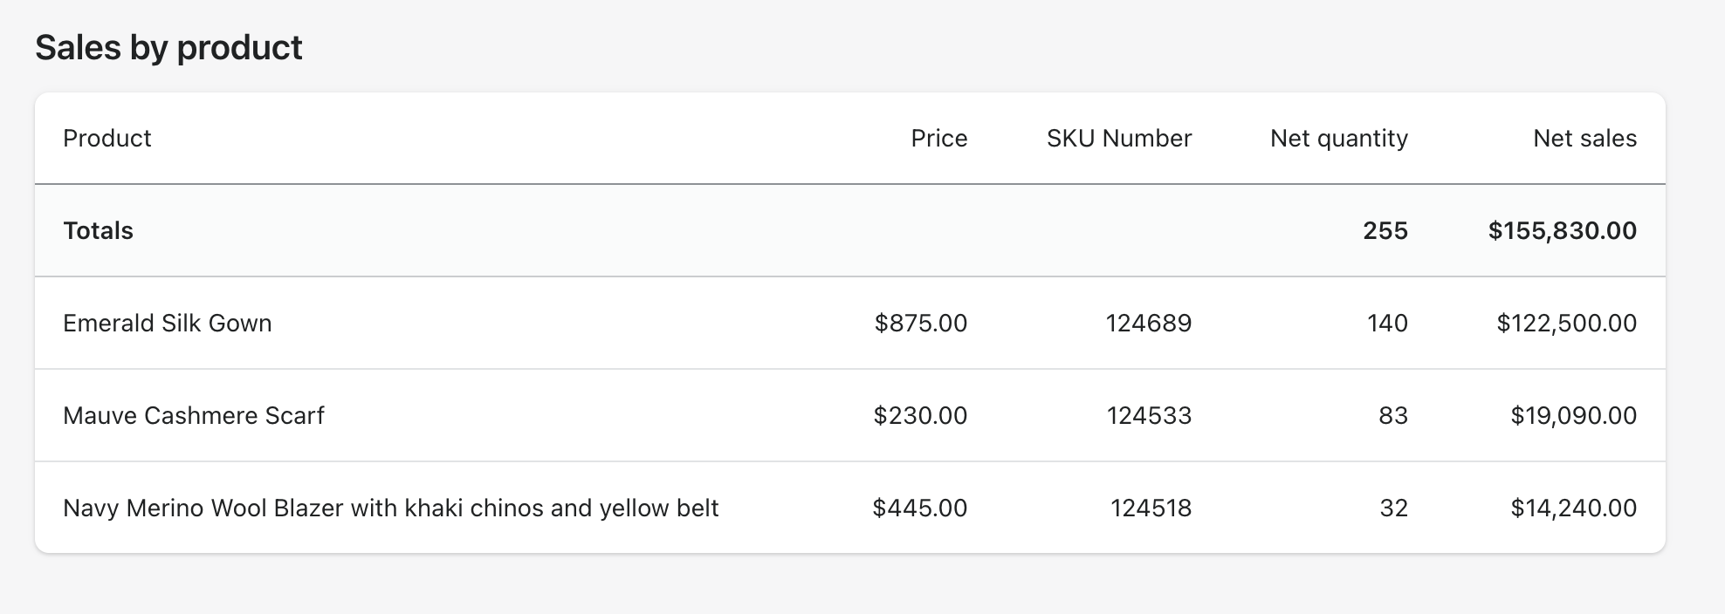Click the total net quantity 255
This screenshot has width=1725, height=614.
1385,231
